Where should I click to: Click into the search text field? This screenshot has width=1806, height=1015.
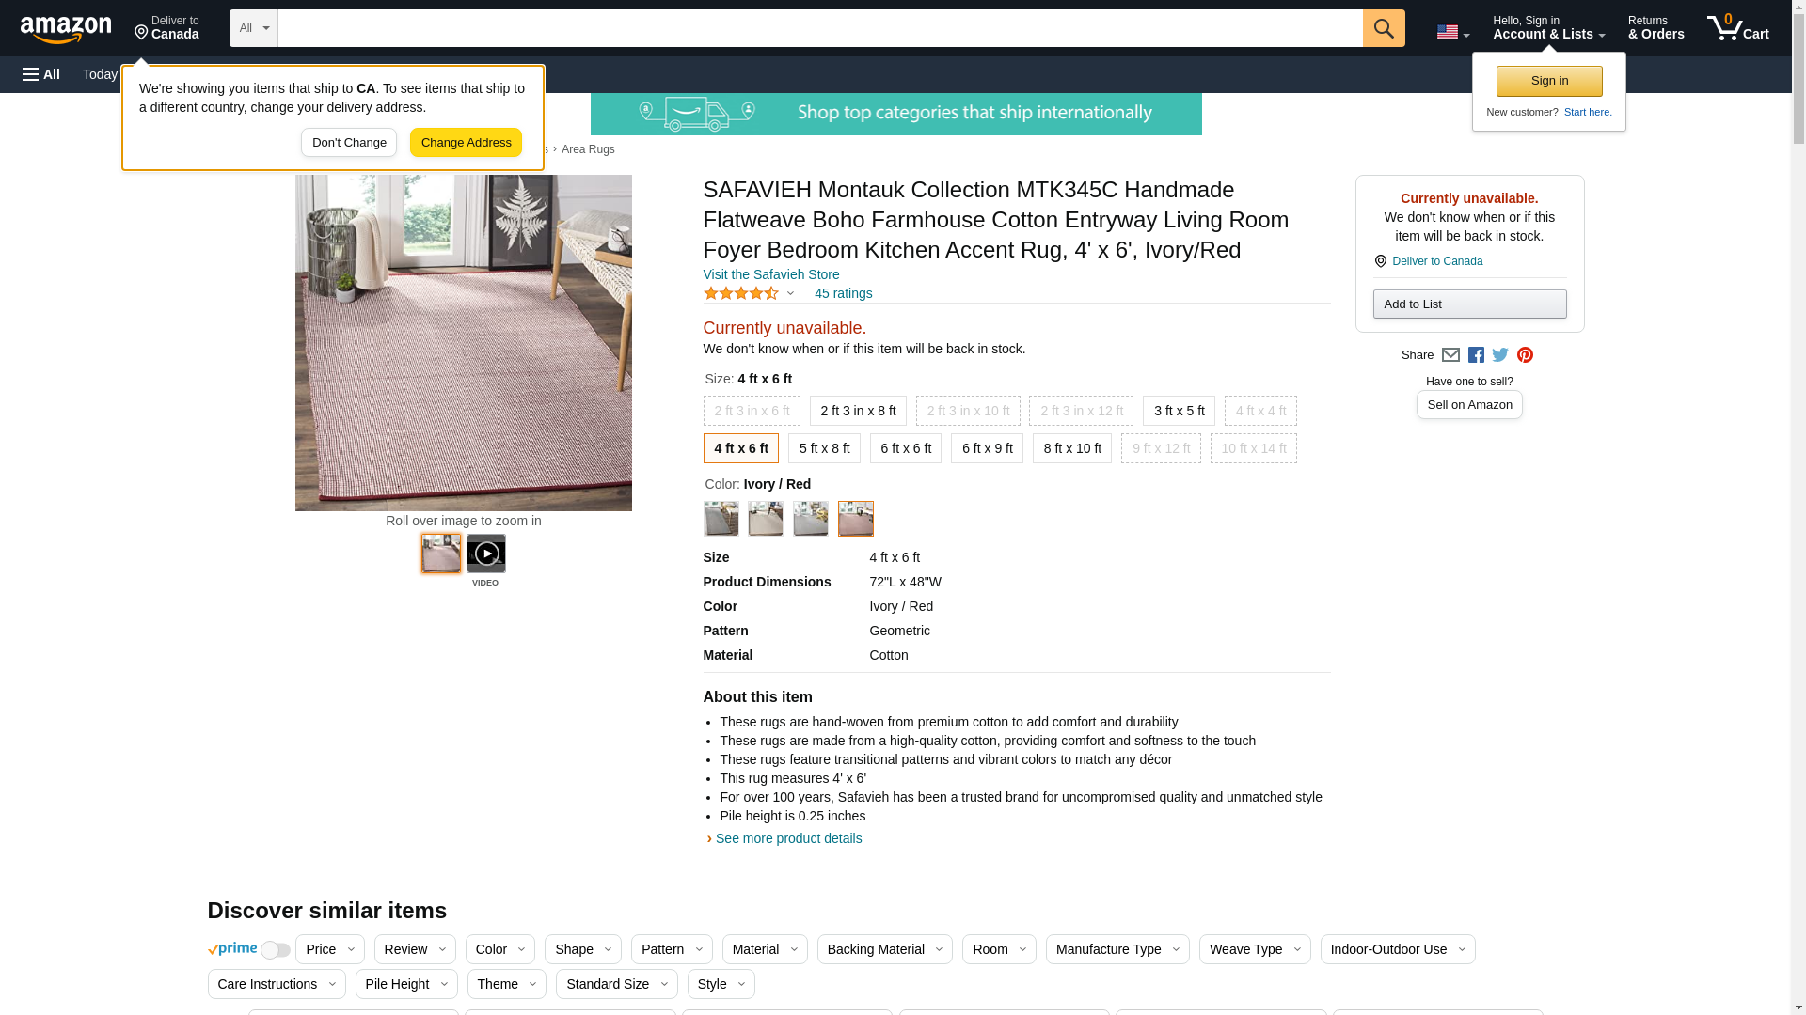click(818, 28)
